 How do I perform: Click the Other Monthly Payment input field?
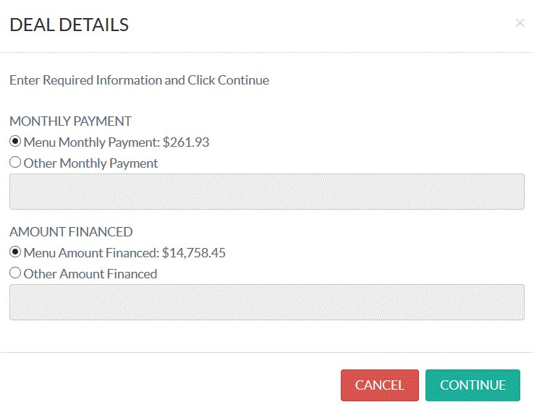tap(267, 192)
